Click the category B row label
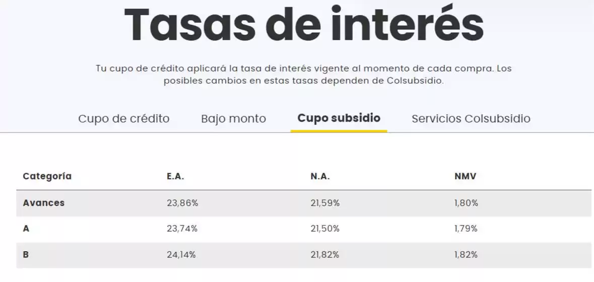594x282 pixels. point(26,255)
